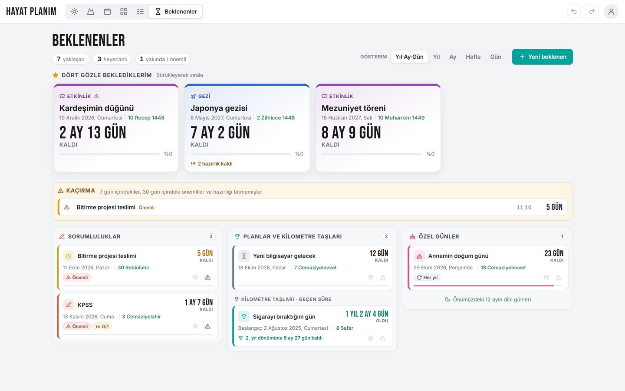Open the four-squares grid view in navigation

[x=124, y=12]
